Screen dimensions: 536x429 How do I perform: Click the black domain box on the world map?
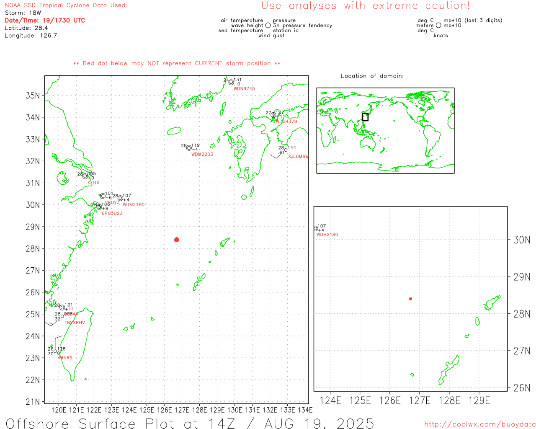tap(365, 117)
